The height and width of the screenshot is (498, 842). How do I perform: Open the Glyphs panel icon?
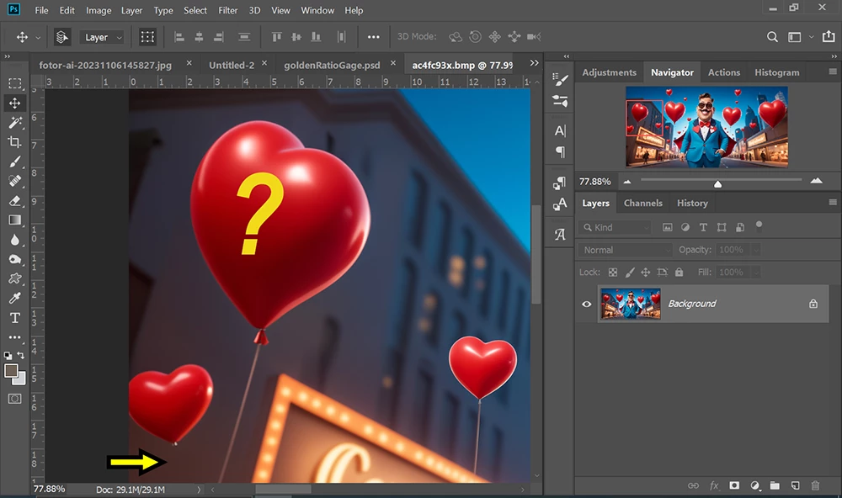tap(560, 235)
